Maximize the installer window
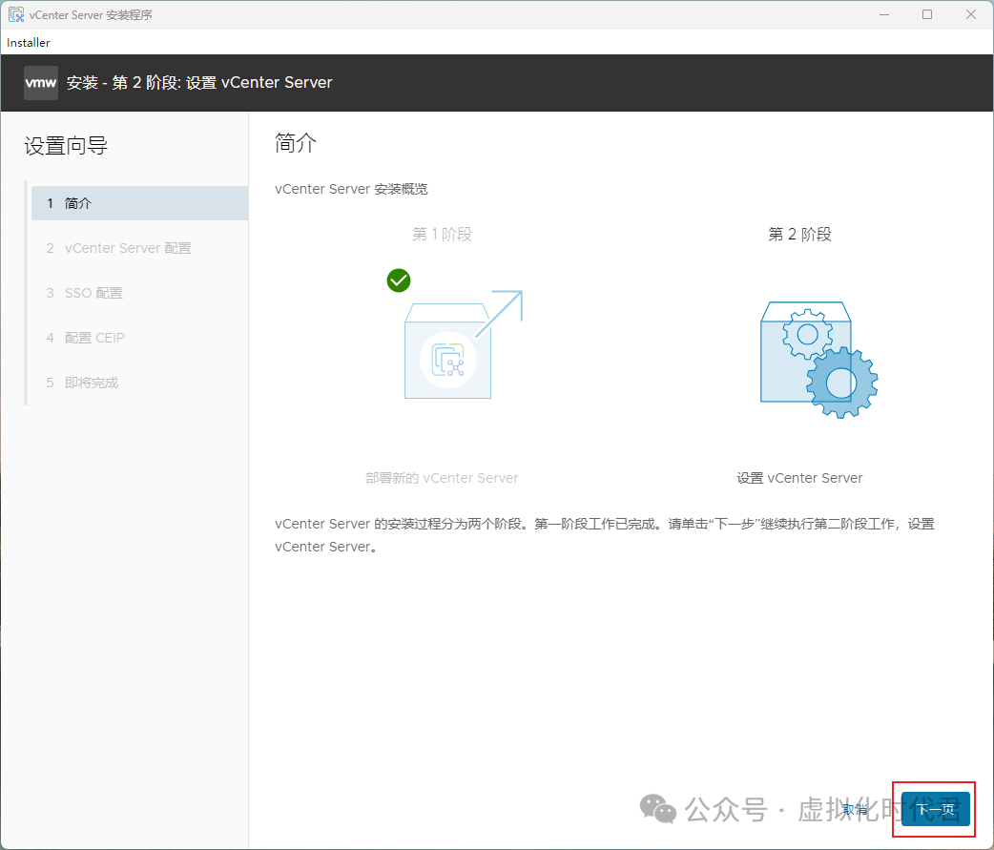The height and width of the screenshot is (850, 994). pos(927,14)
